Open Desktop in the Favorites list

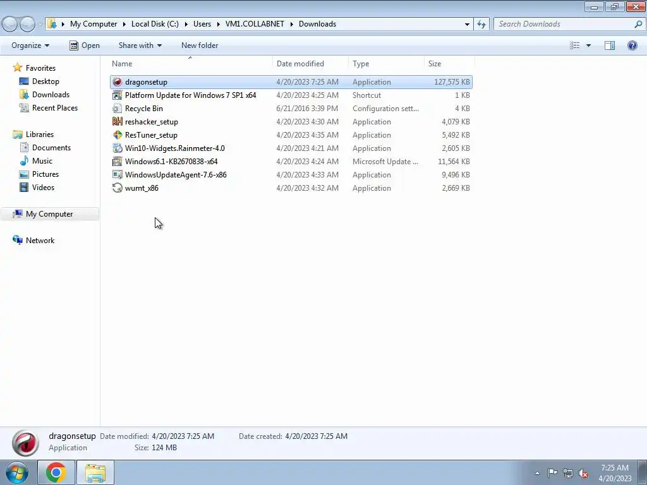45,81
